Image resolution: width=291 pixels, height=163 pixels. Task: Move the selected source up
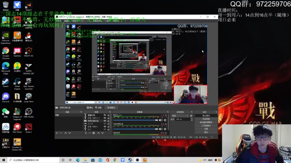pyautogui.click(x=99, y=133)
